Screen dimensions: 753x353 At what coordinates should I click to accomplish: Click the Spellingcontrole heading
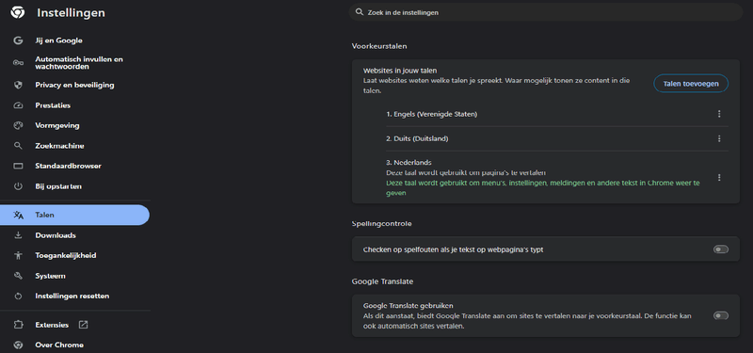(x=382, y=223)
